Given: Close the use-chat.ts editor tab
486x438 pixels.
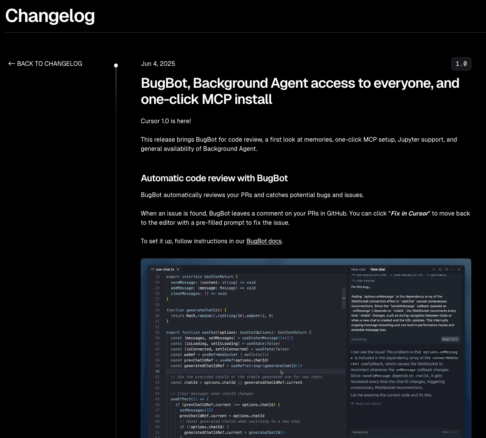Looking at the screenshot, I should pyautogui.click(x=178, y=269).
